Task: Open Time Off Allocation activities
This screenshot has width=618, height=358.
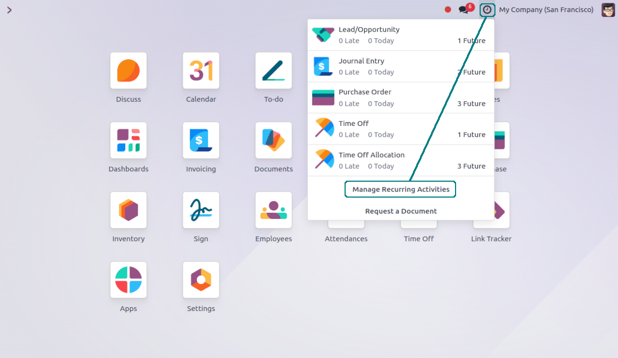Action: (x=401, y=160)
